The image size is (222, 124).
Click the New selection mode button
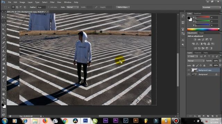tap(13, 7)
